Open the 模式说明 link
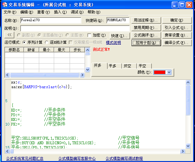This screenshot has height=162, width=195. (113, 43)
